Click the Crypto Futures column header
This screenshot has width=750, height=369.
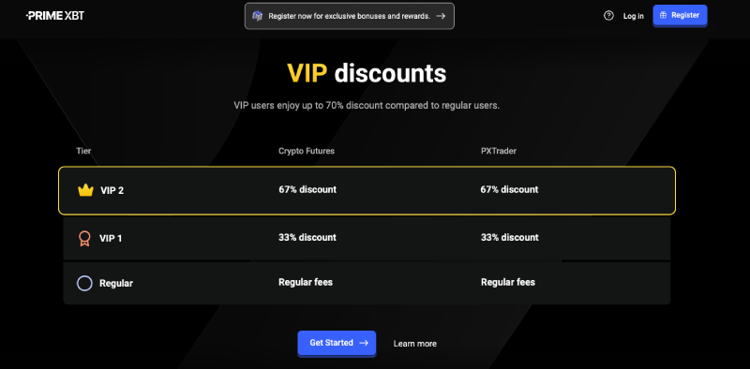tap(307, 151)
